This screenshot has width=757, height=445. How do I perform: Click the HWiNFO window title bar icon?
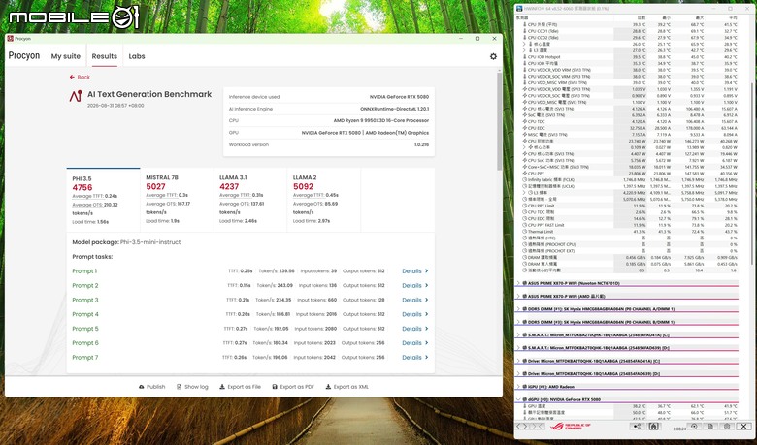pyautogui.click(x=519, y=9)
